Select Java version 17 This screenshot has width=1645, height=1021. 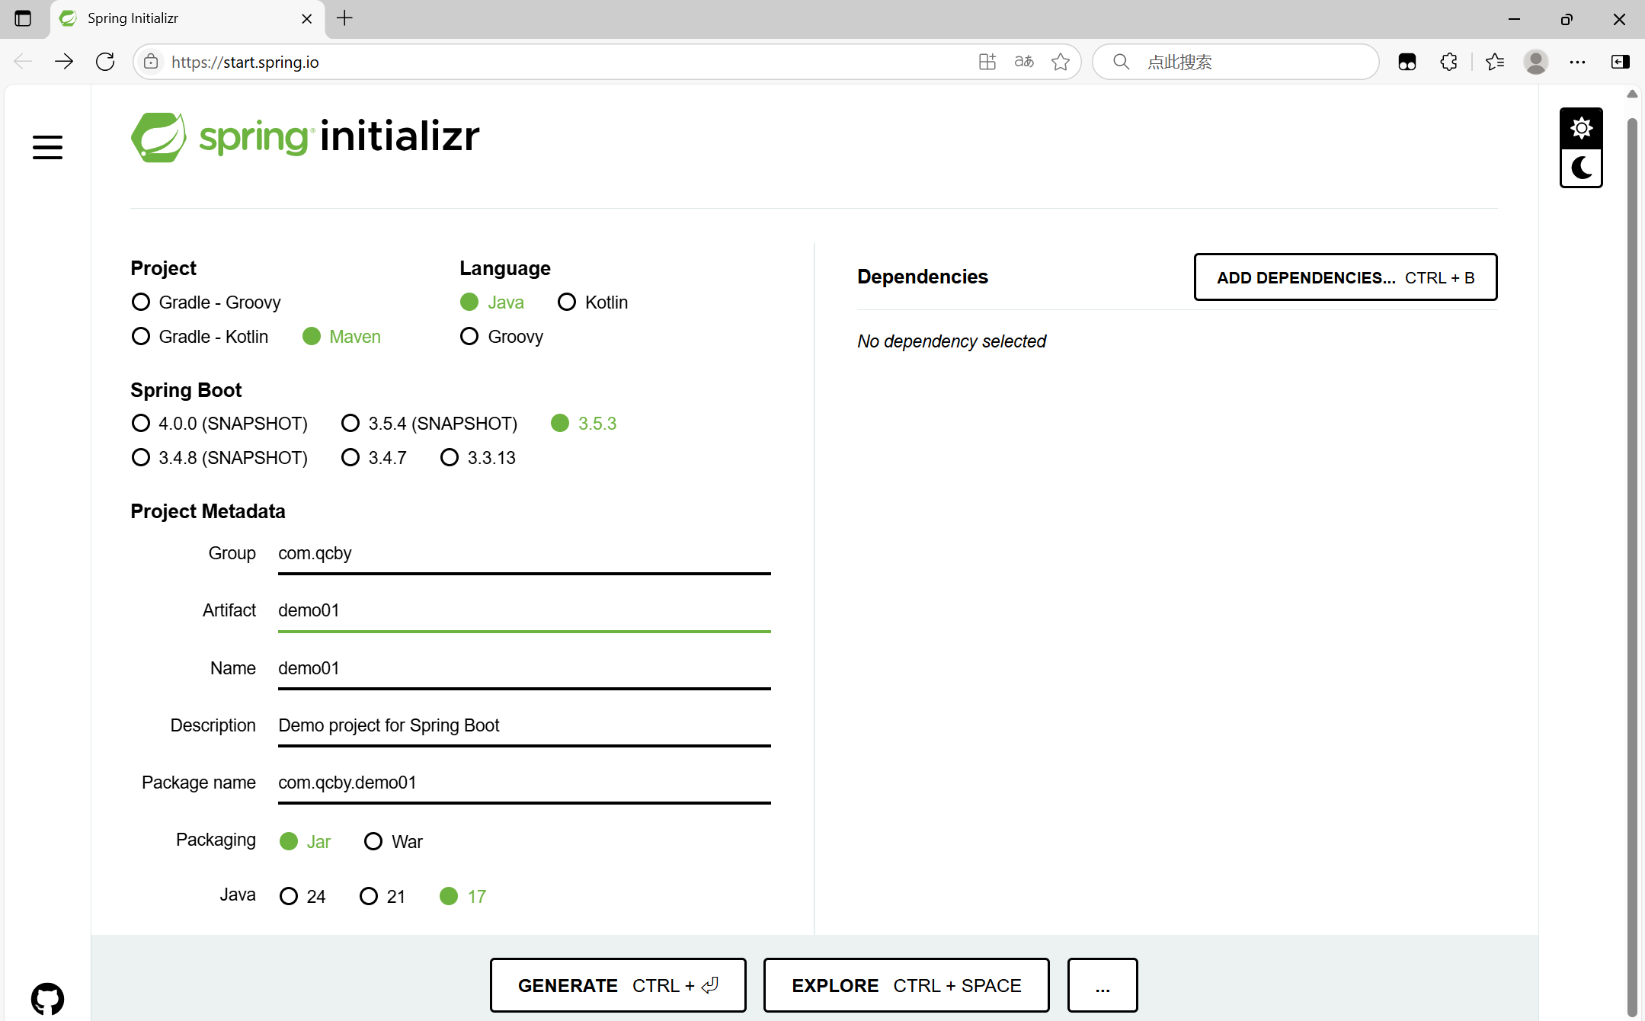(x=463, y=897)
